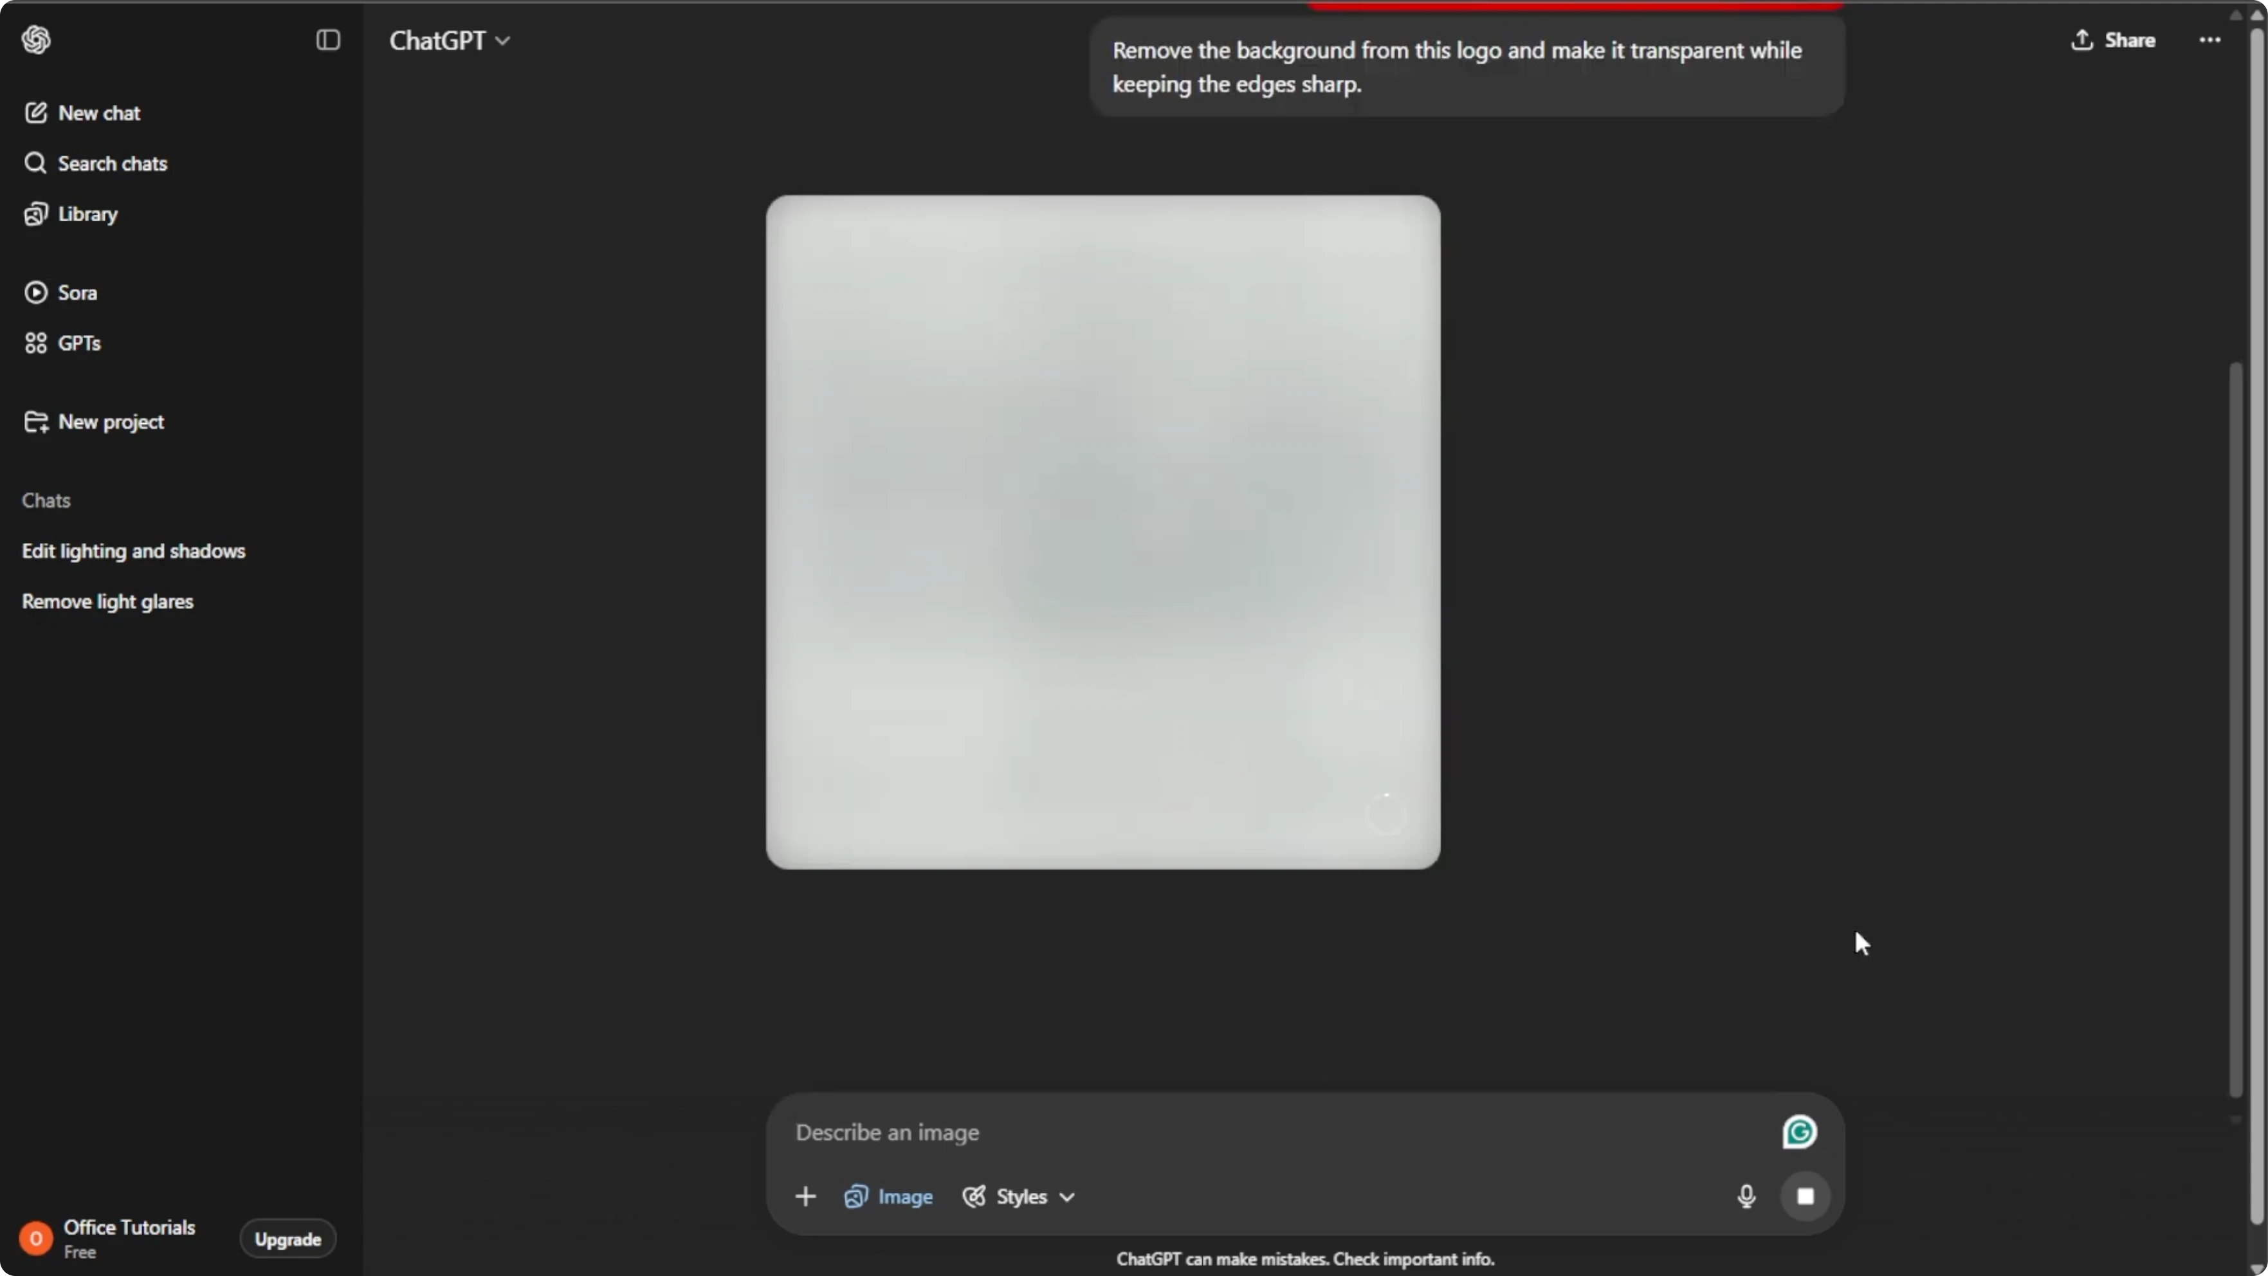Click the page vertical scrollbar thumb

pos(2258,627)
